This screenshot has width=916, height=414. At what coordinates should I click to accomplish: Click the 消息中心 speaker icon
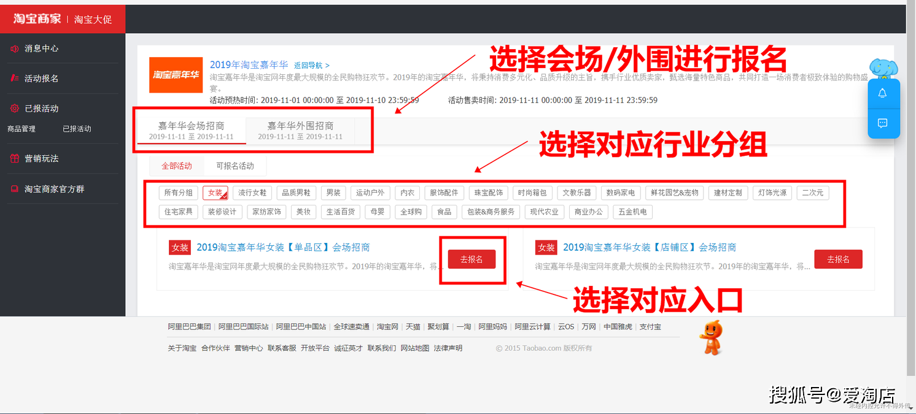[x=15, y=48]
